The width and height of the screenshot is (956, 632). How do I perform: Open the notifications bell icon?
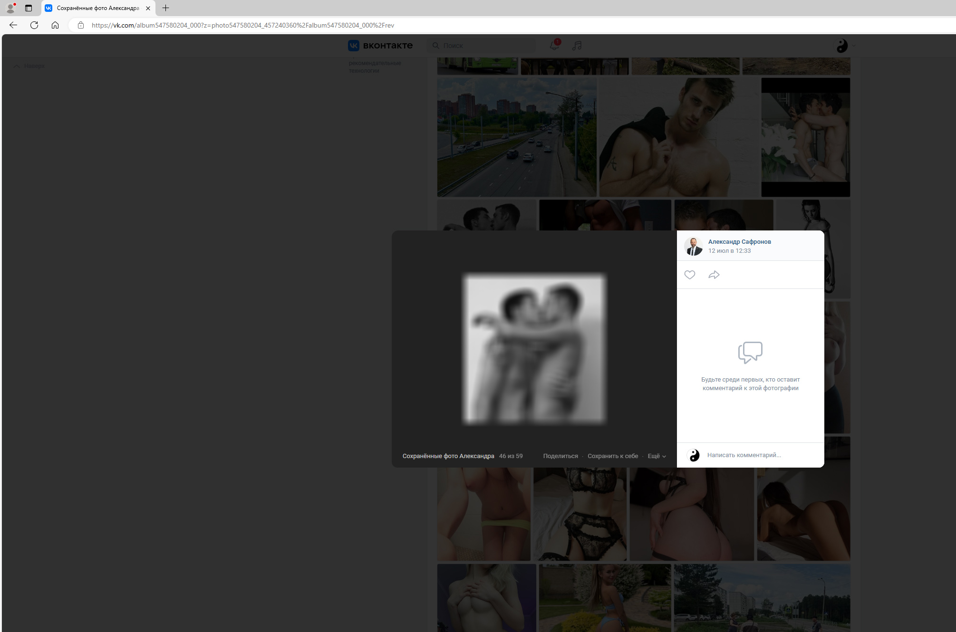[554, 45]
